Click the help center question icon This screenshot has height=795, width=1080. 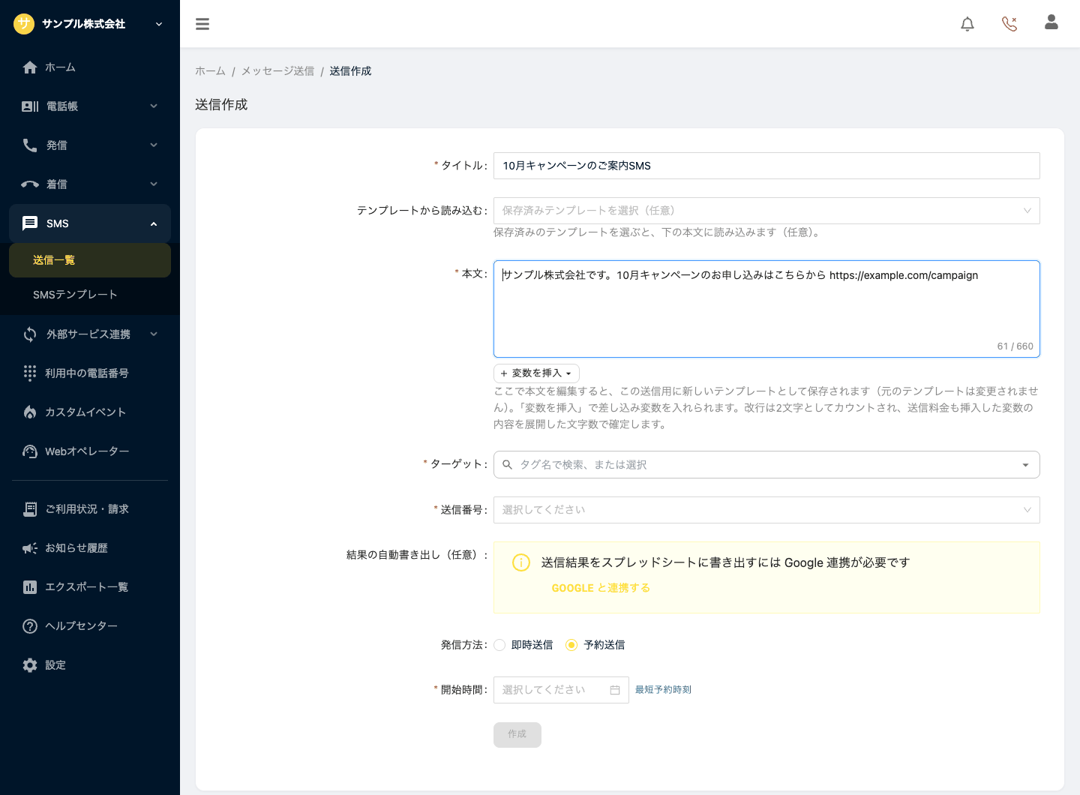tap(30, 626)
